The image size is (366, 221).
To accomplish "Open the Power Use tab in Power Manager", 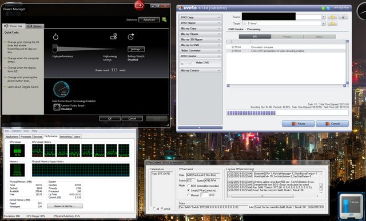I will coord(13,26).
